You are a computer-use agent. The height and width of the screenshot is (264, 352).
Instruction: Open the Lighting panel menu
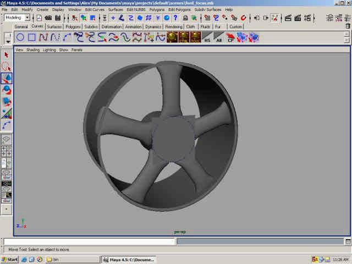coord(50,50)
